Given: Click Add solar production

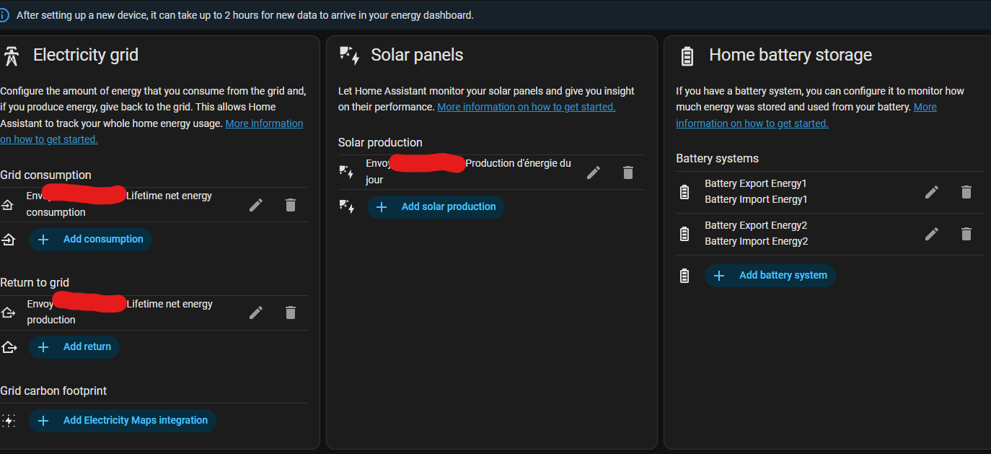Looking at the screenshot, I should [436, 207].
